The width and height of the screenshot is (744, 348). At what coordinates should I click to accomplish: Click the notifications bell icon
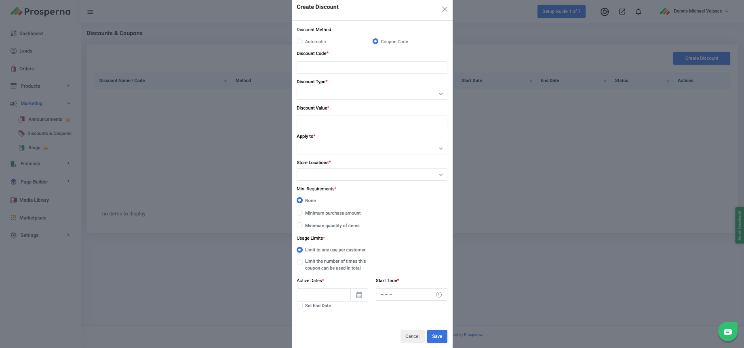(638, 12)
